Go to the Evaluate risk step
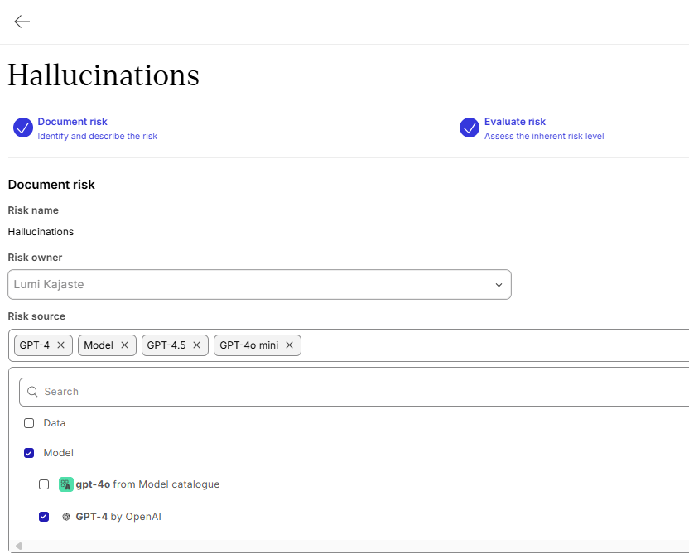The image size is (689, 559). click(515, 122)
